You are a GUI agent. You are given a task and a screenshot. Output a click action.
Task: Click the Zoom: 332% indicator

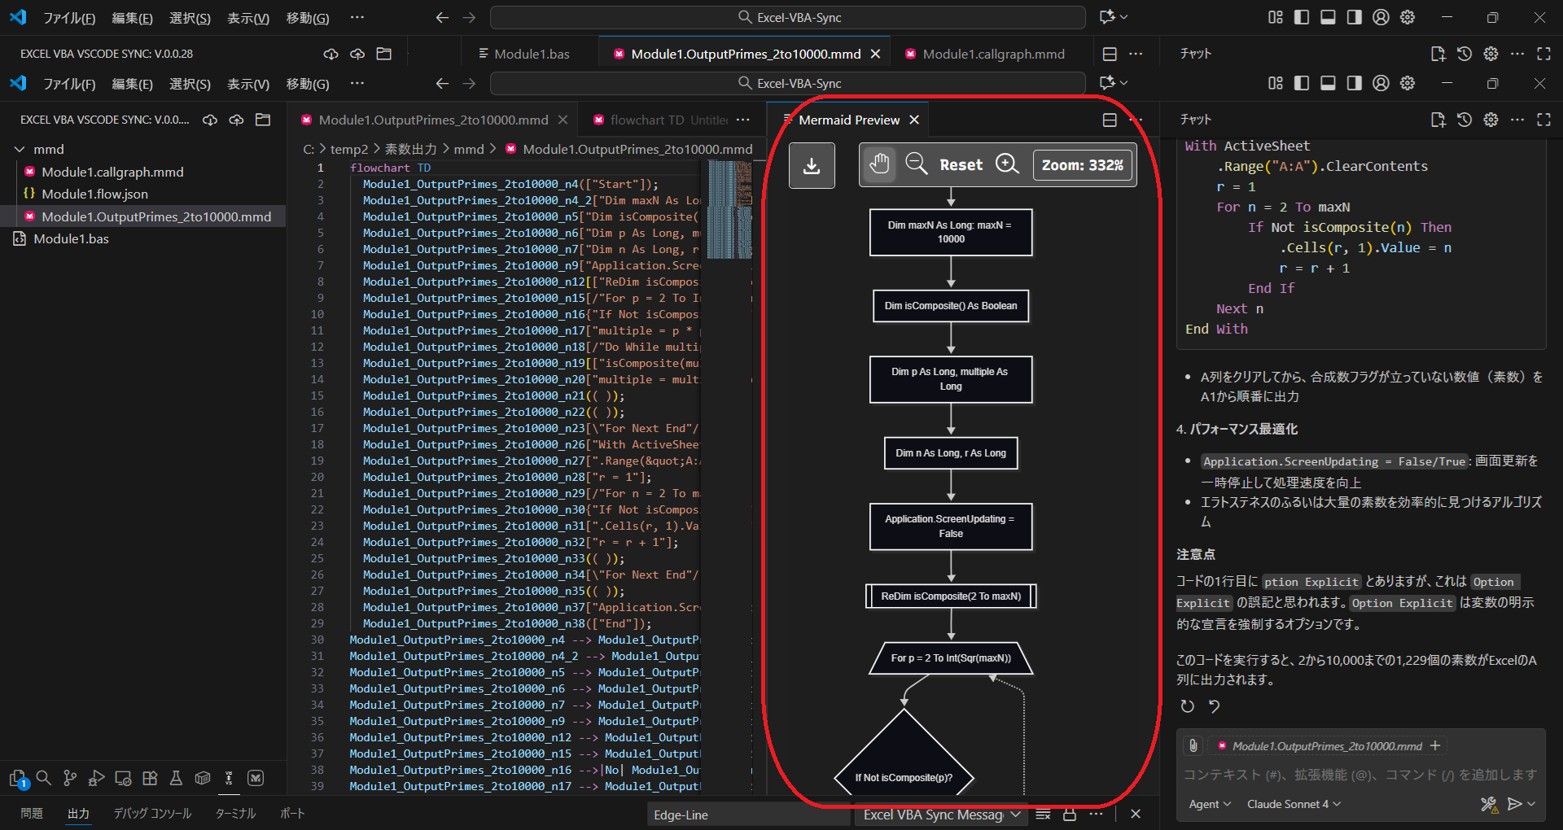[x=1082, y=164]
